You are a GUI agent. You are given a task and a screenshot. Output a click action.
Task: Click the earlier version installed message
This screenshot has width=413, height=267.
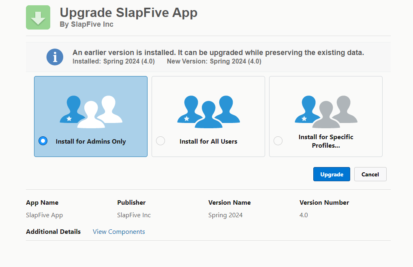[x=218, y=53]
